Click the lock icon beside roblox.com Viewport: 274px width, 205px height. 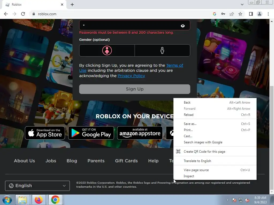click(34, 14)
